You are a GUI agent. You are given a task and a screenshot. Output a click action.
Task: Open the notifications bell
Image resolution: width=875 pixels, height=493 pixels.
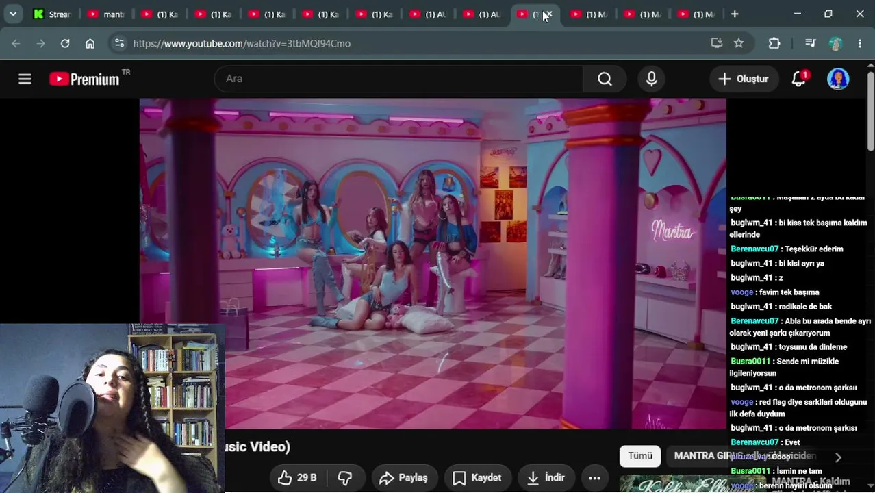799,79
